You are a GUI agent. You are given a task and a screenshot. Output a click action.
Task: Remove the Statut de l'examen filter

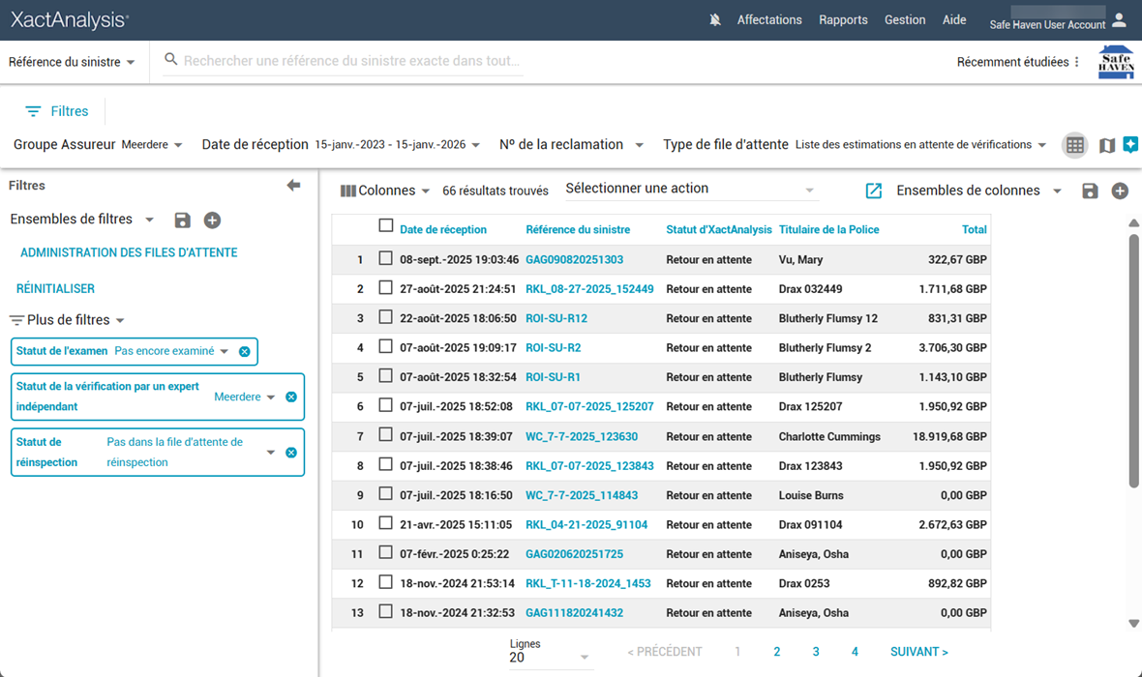(x=245, y=352)
